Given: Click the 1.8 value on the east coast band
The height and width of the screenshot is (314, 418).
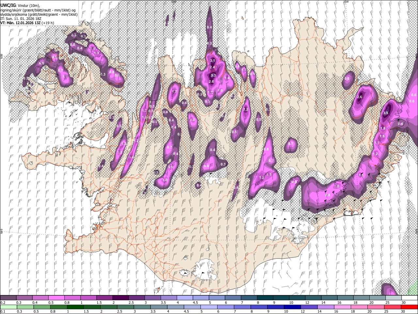Looking at the screenshot, I should click(x=383, y=129).
